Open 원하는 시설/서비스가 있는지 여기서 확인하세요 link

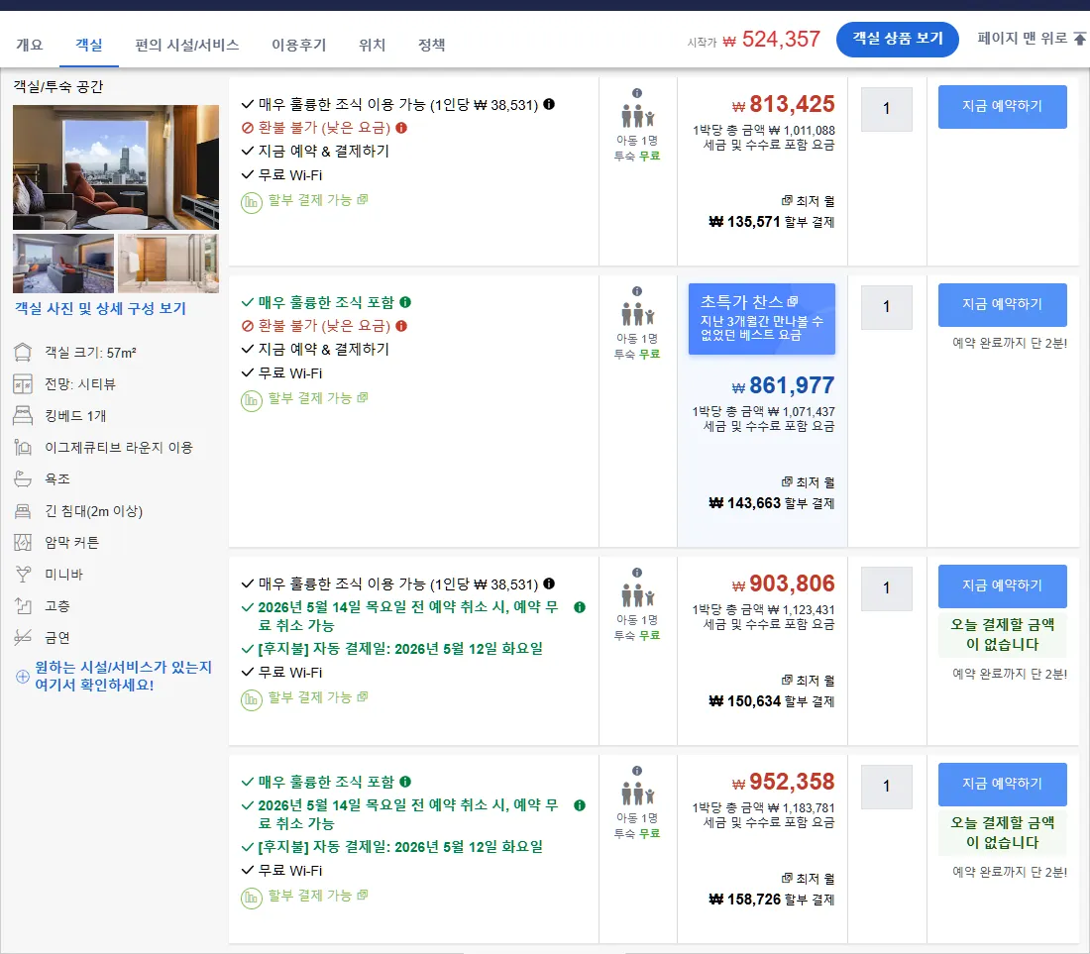point(123,676)
